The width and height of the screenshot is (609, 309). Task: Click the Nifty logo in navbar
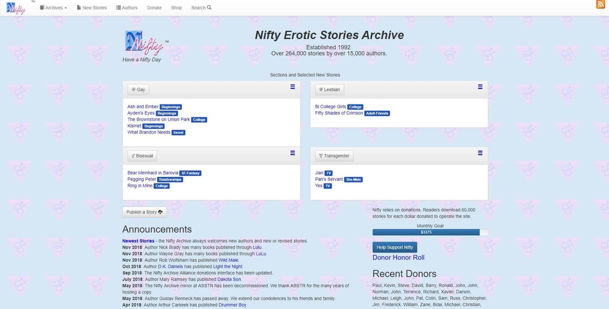16,8
